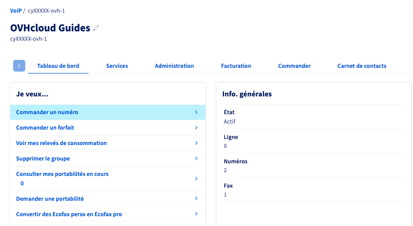Click the Commander un numéro link

(x=47, y=112)
